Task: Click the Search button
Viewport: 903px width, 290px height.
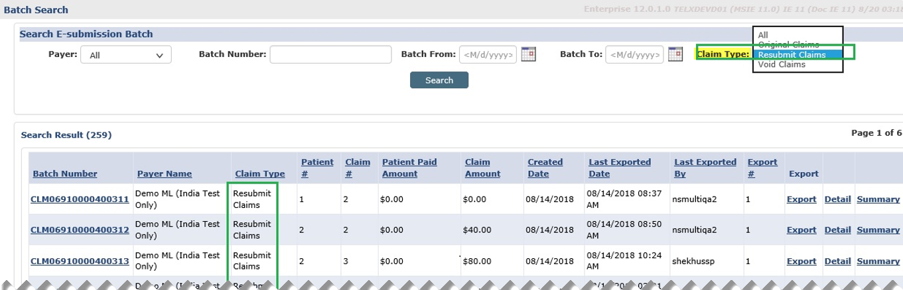Action: [x=439, y=80]
